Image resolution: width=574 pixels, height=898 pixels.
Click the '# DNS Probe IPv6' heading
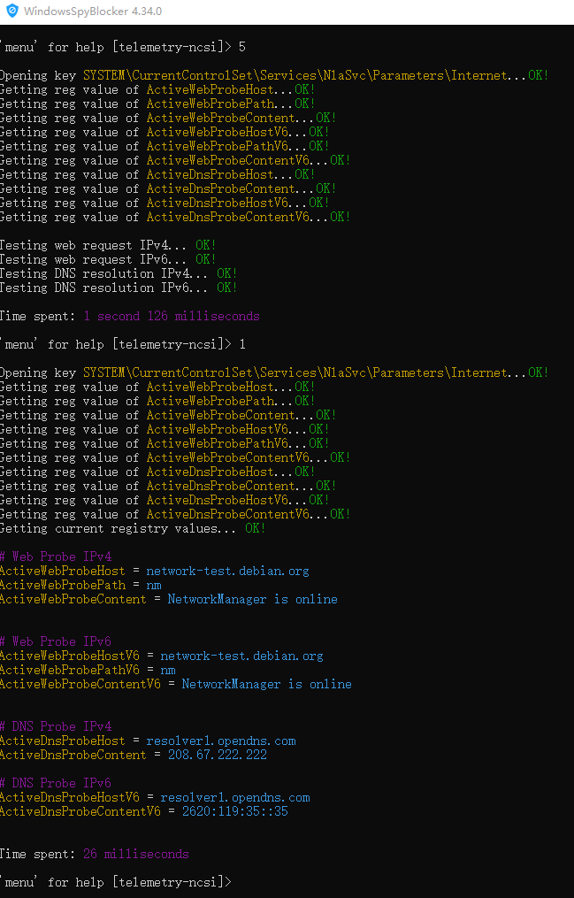56,783
